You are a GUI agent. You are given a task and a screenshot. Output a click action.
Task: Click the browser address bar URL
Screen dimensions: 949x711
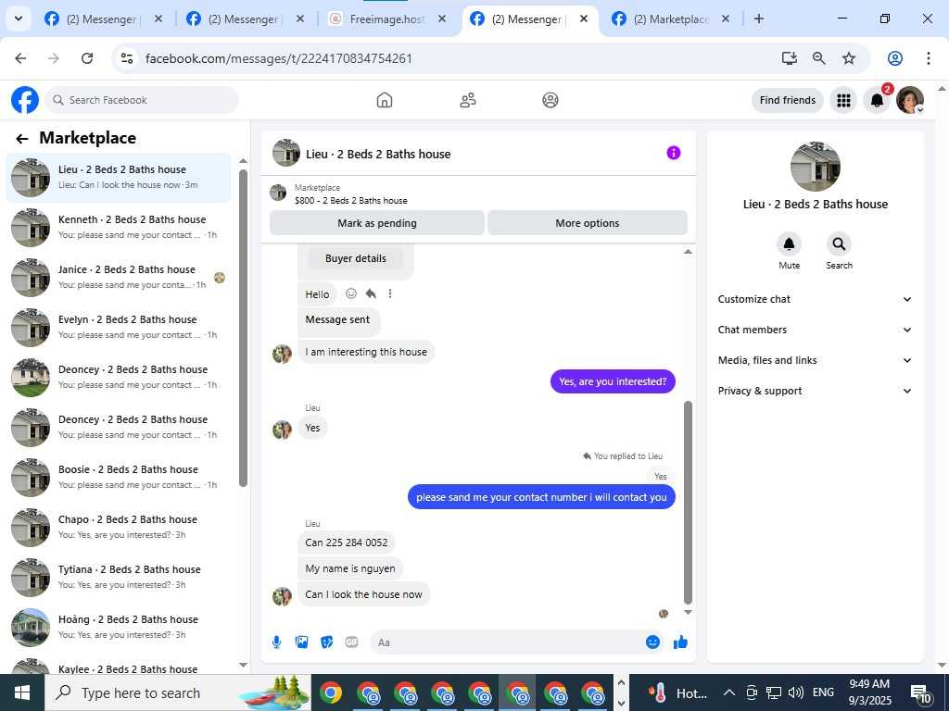278,58
